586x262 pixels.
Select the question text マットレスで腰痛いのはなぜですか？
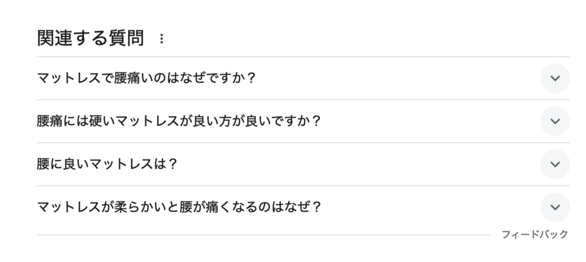(147, 79)
